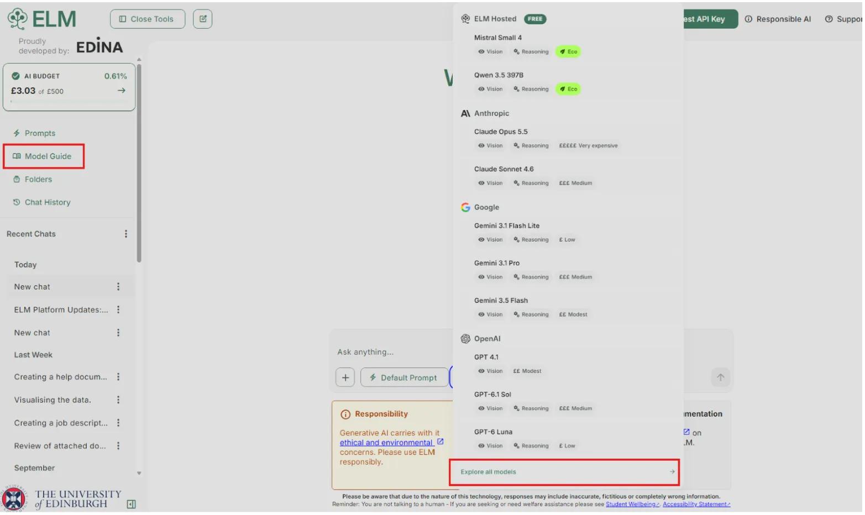Click Very expensive cost tag on Claude Opus
This screenshot has height=515, width=865.
pos(588,146)
